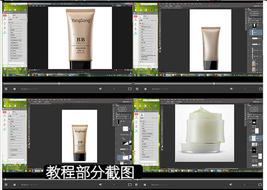Stop the video showing the cream jar
The height and width of the screenshot is (190, 267).
pos(145,185)
